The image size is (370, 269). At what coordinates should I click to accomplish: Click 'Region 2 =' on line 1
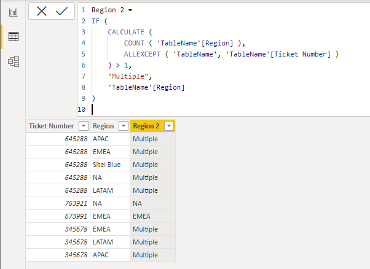[112, 10]
